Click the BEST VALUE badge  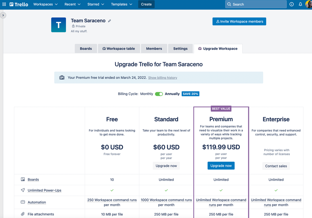[221, 109]
